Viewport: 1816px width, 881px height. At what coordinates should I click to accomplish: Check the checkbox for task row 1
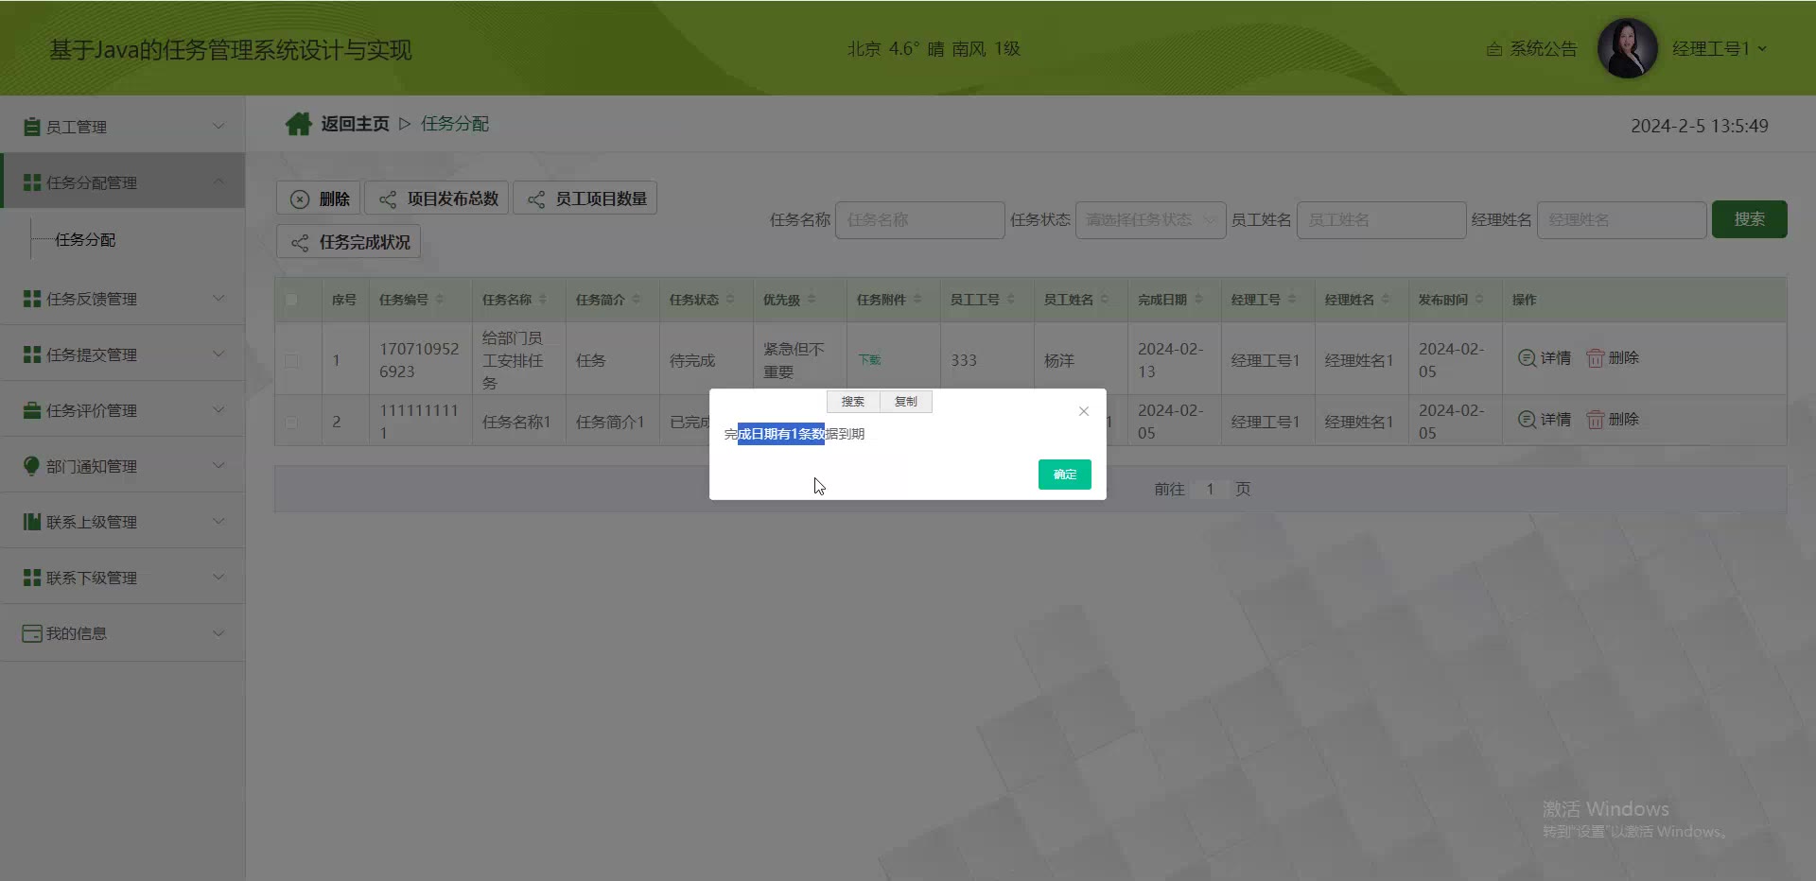291,360
